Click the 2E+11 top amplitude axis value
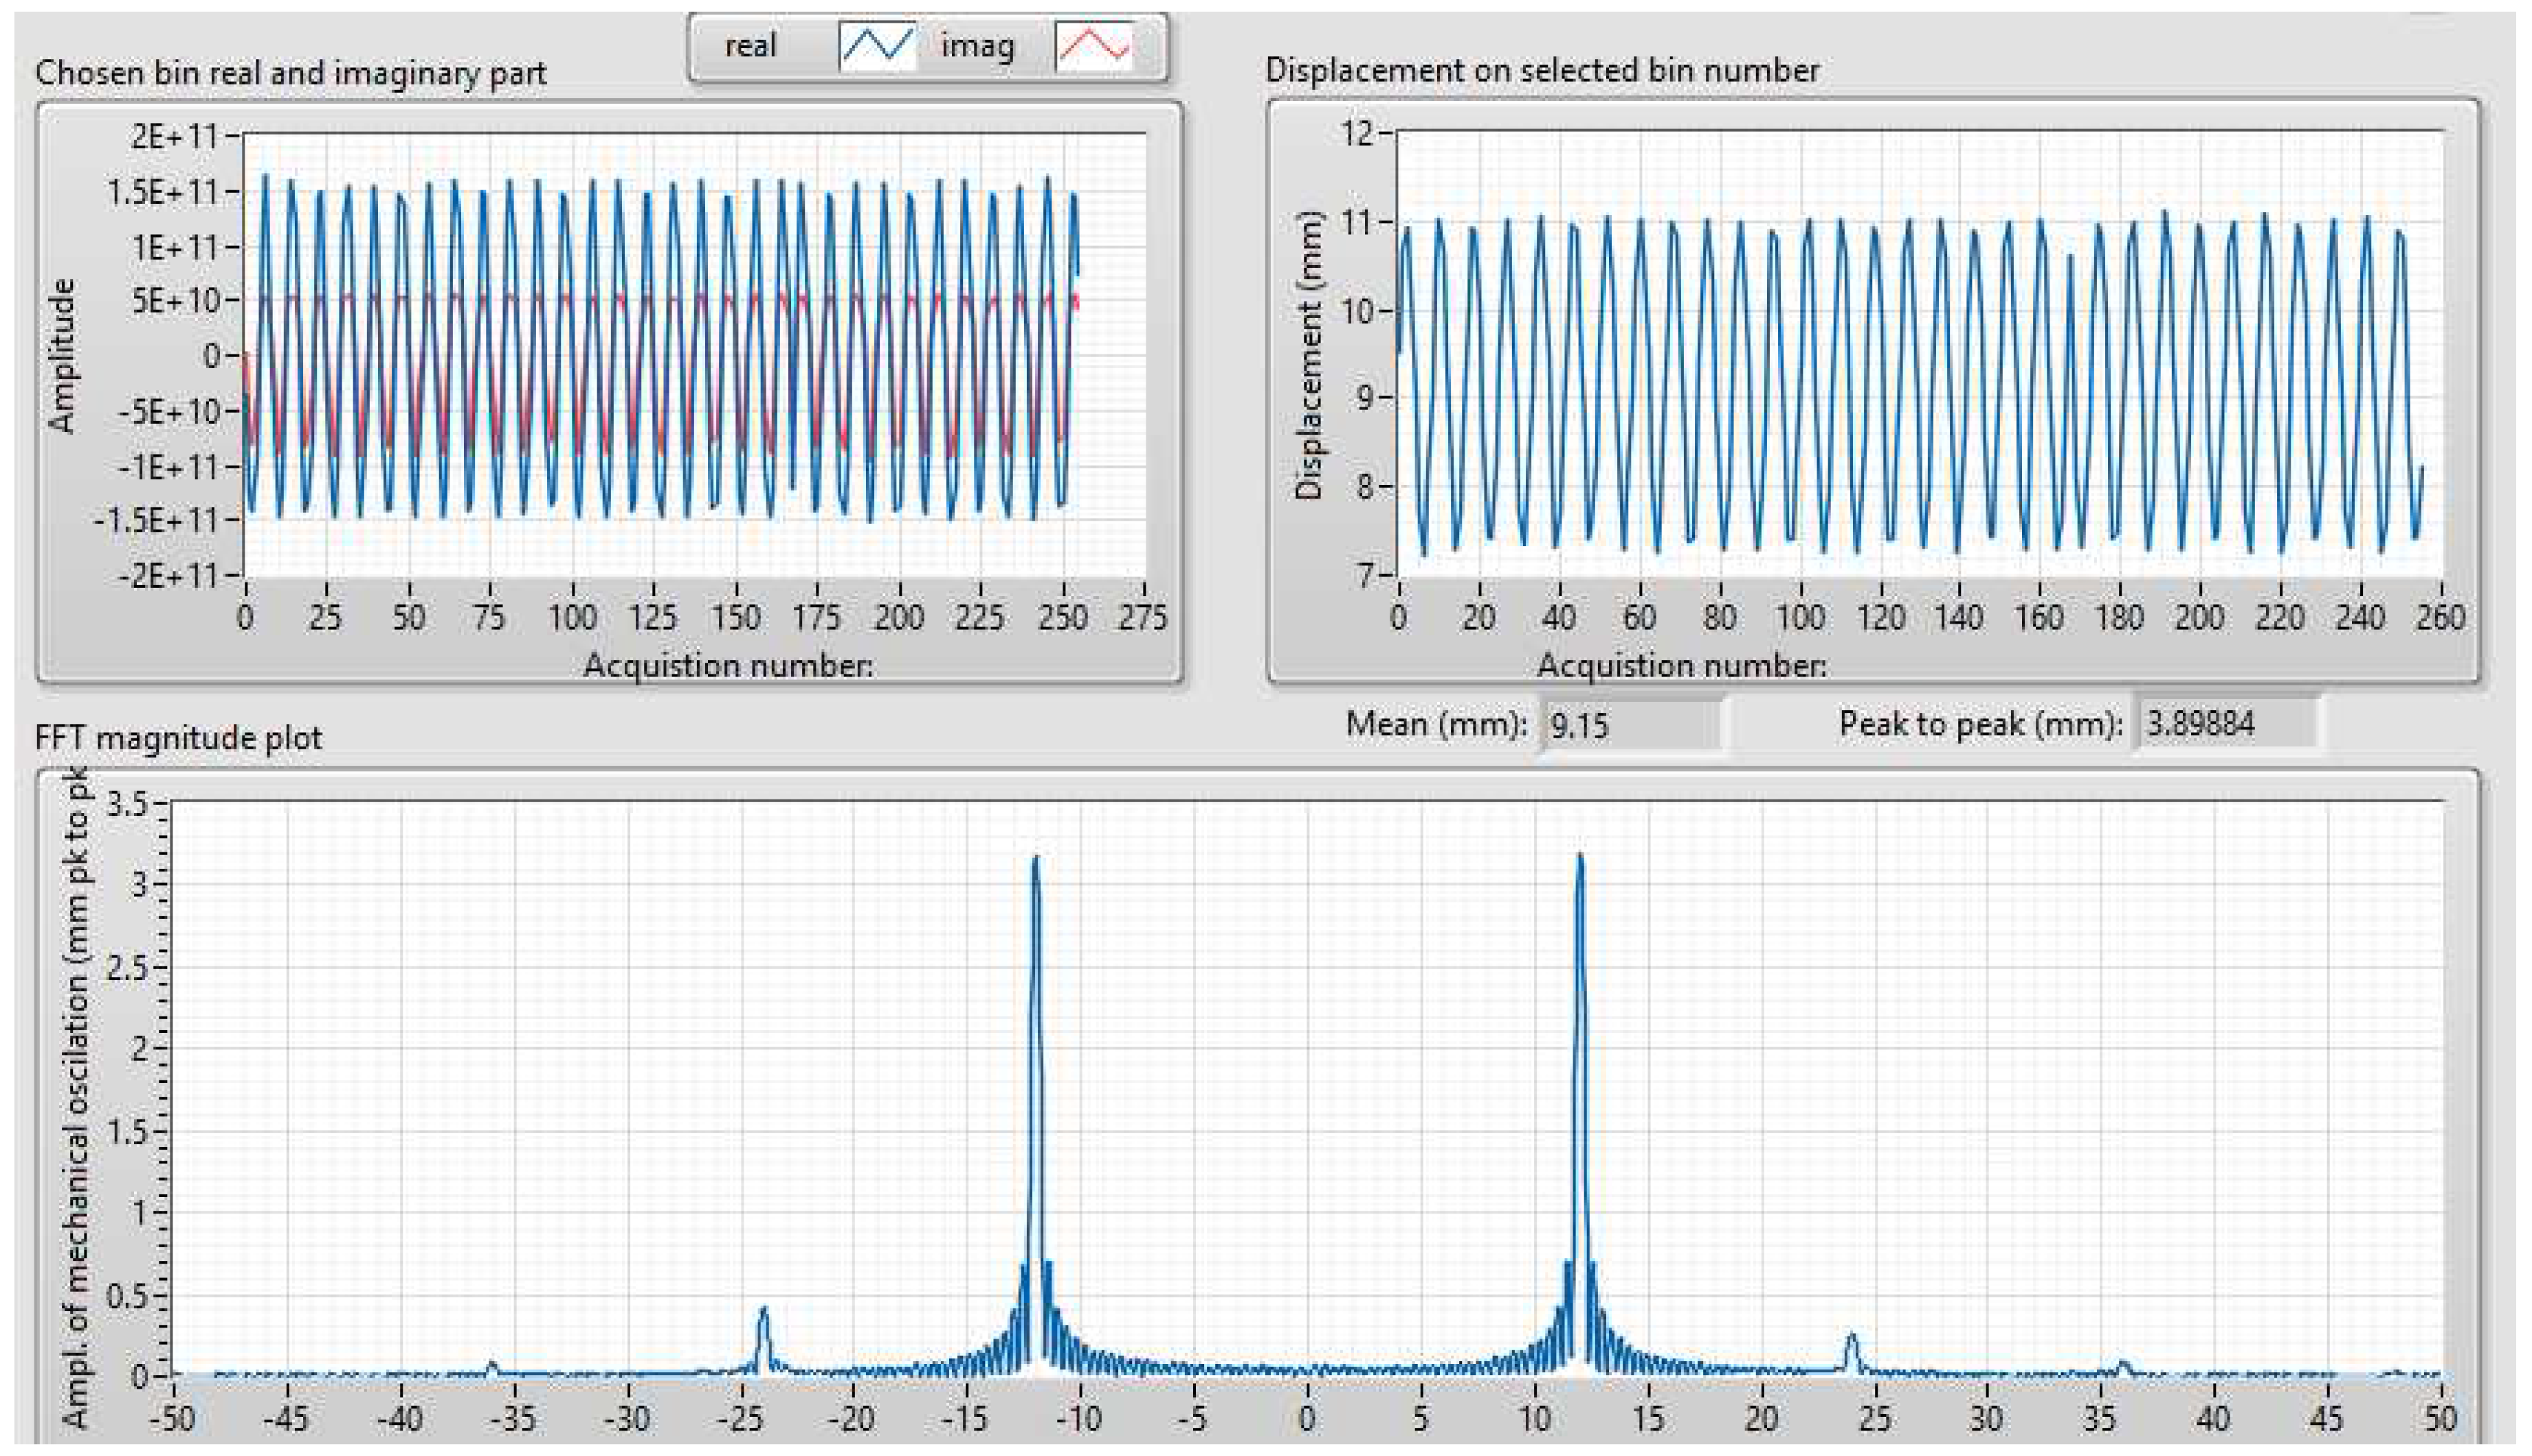 coord(174,135)
